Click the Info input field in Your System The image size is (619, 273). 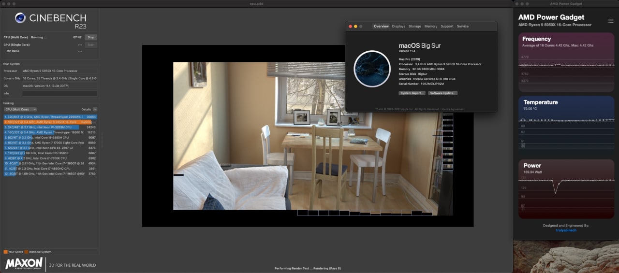[59, 93]
